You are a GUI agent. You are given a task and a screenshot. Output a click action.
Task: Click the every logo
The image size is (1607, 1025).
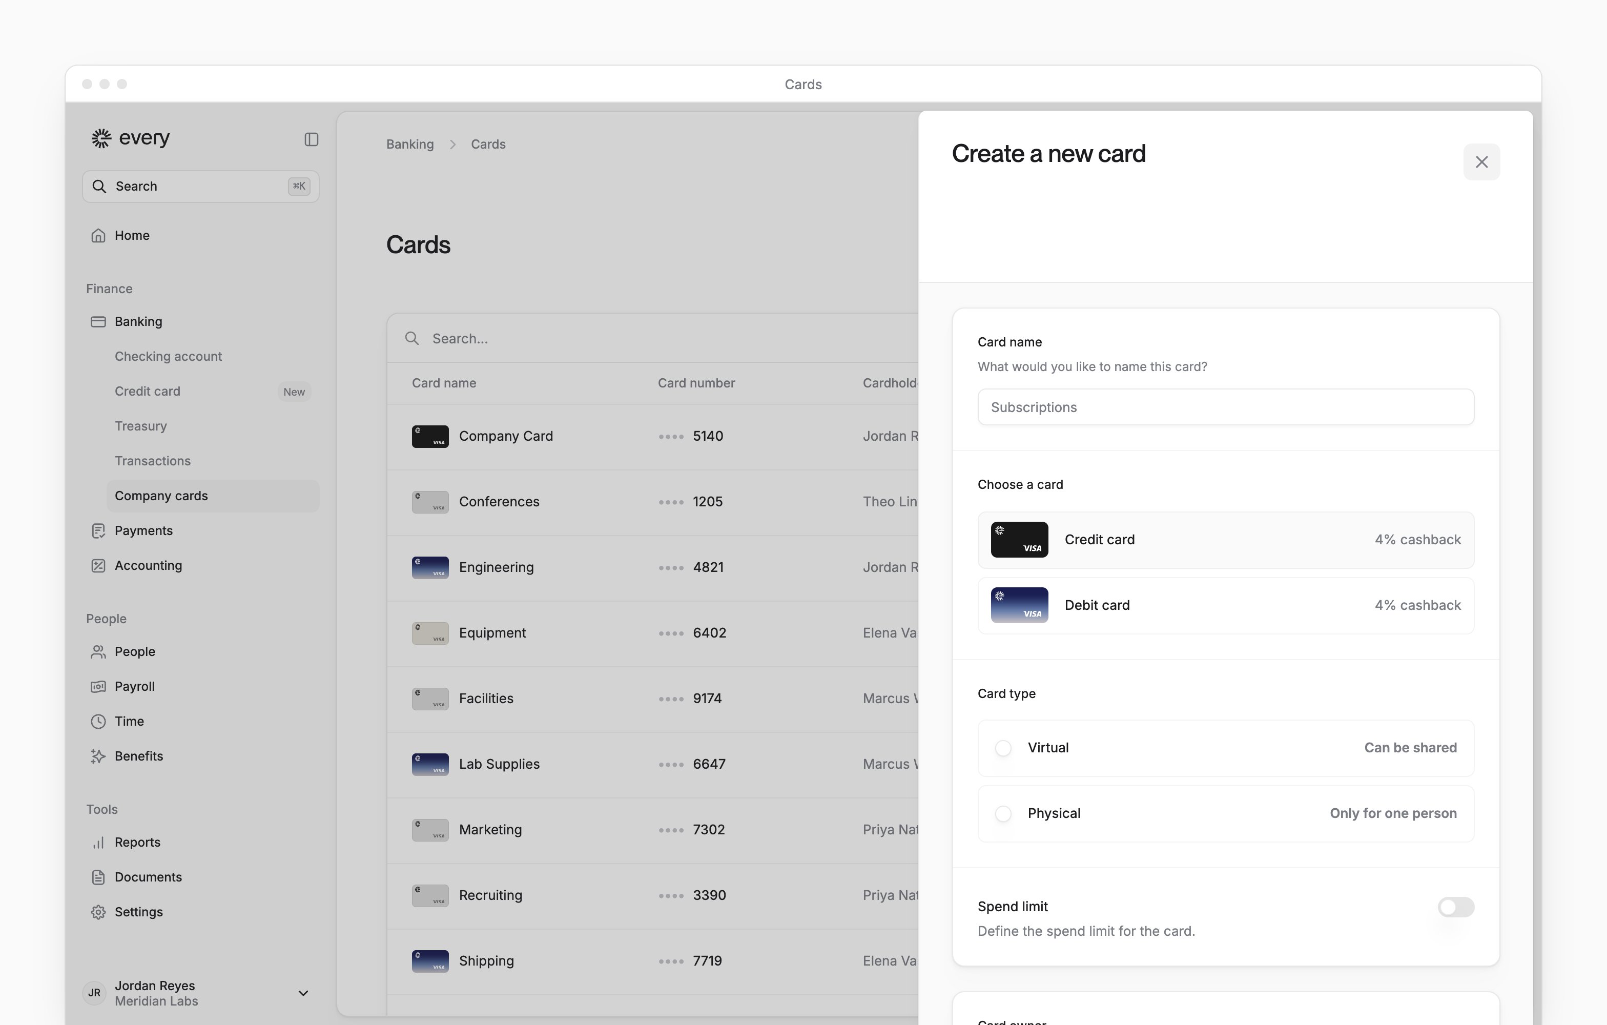[131, 138]
